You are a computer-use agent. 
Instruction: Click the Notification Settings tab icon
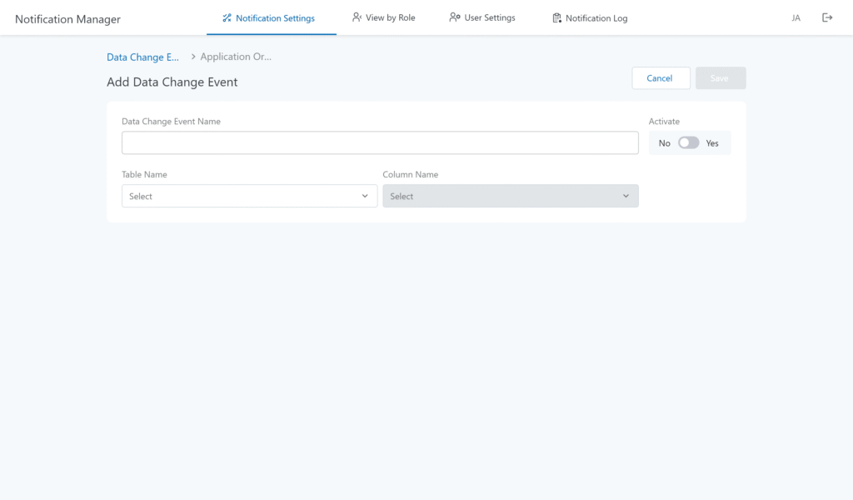coord(227,18)
